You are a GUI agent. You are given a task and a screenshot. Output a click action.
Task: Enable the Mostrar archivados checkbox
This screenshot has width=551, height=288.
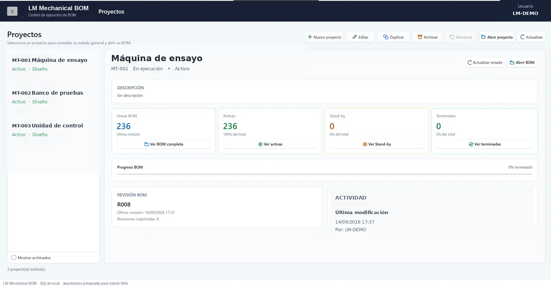(x=14, y=257)
